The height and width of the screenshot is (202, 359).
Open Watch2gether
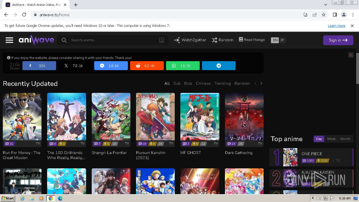pyautogui.click(x=190, y=40)
